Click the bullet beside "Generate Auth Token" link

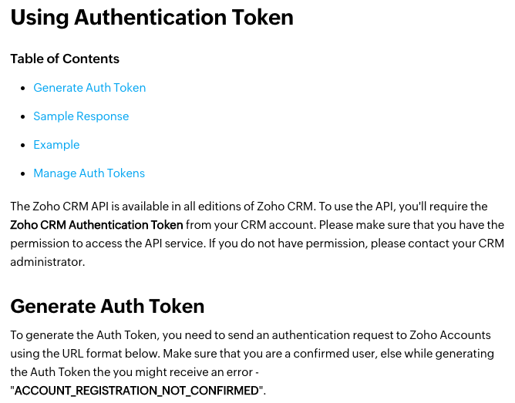pos(23,89)
